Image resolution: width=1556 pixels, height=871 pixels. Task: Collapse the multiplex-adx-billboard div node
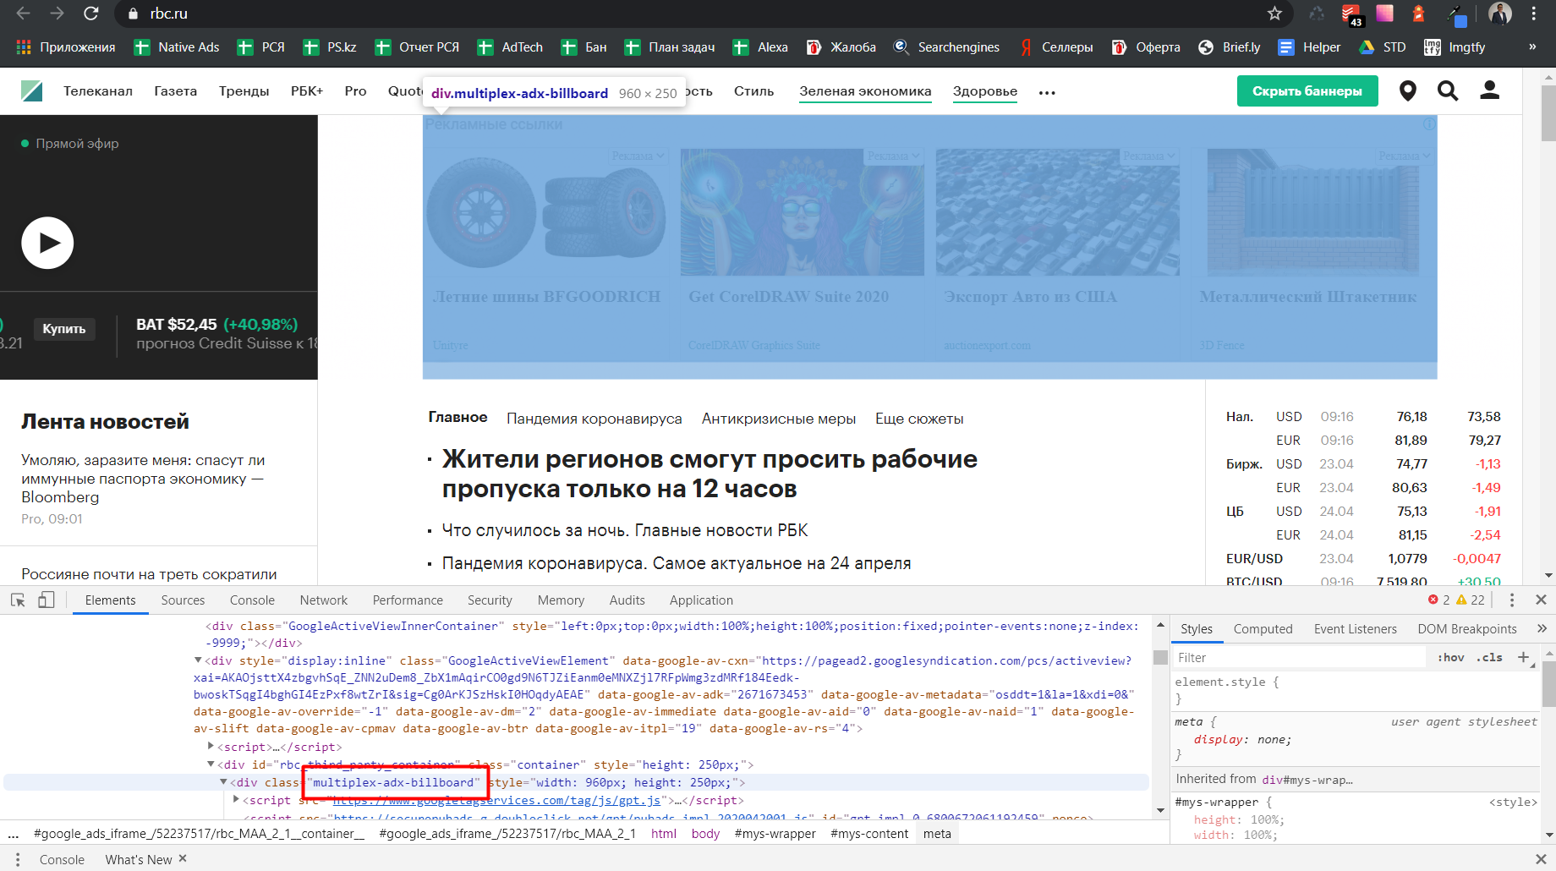pyautogui.click(x=224, y=782)
